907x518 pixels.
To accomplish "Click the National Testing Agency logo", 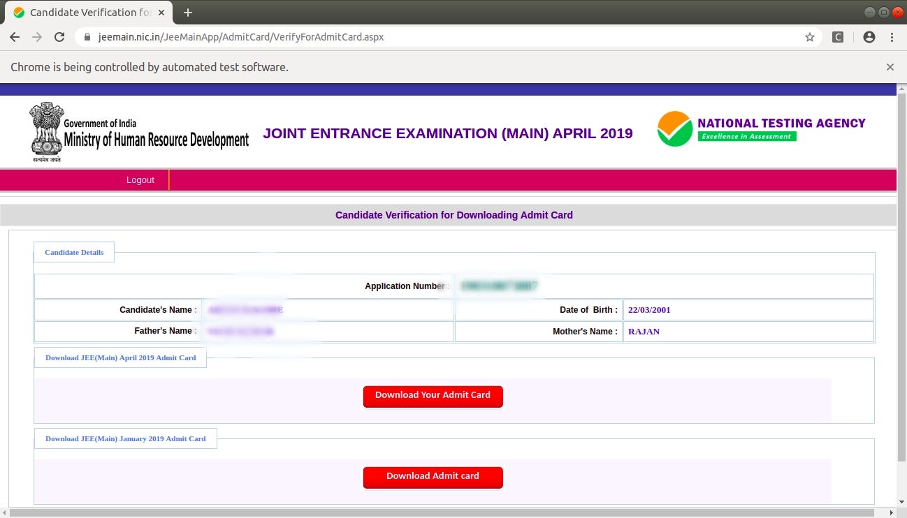I will click(761, 129).
